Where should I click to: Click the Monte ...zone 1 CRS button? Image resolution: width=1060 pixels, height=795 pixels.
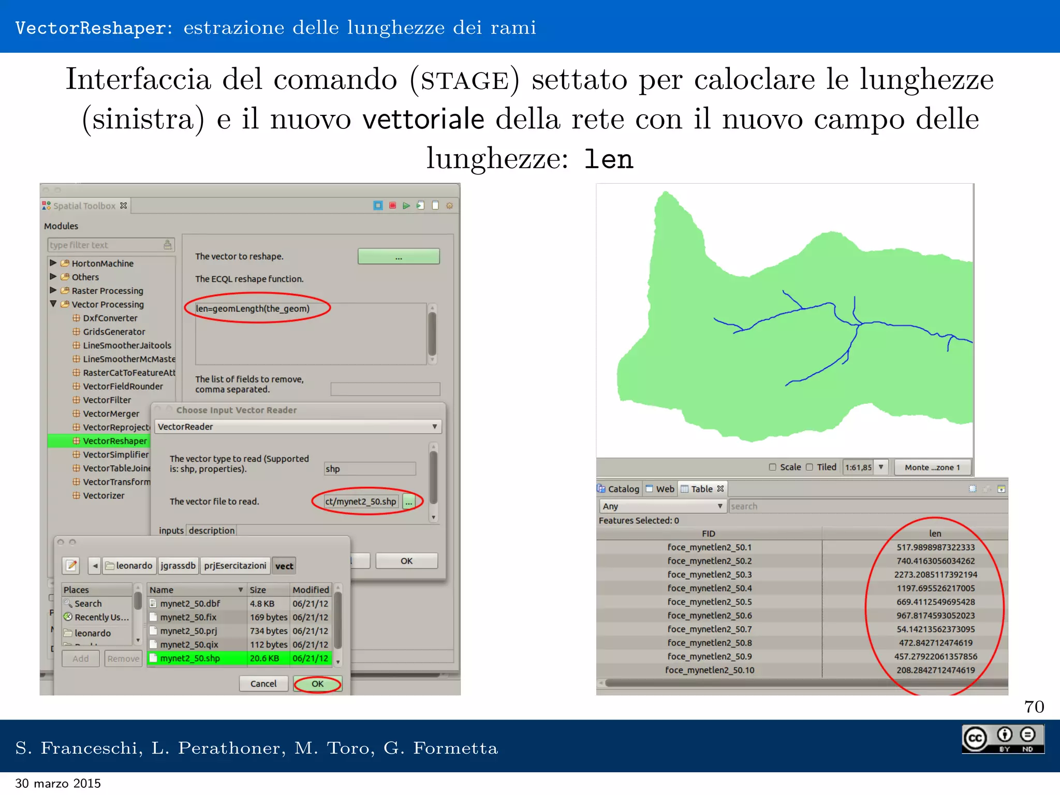click(932, 467)
